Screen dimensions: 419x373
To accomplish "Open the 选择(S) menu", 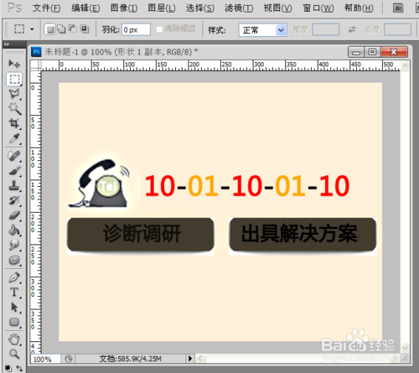I will point(200,8).
